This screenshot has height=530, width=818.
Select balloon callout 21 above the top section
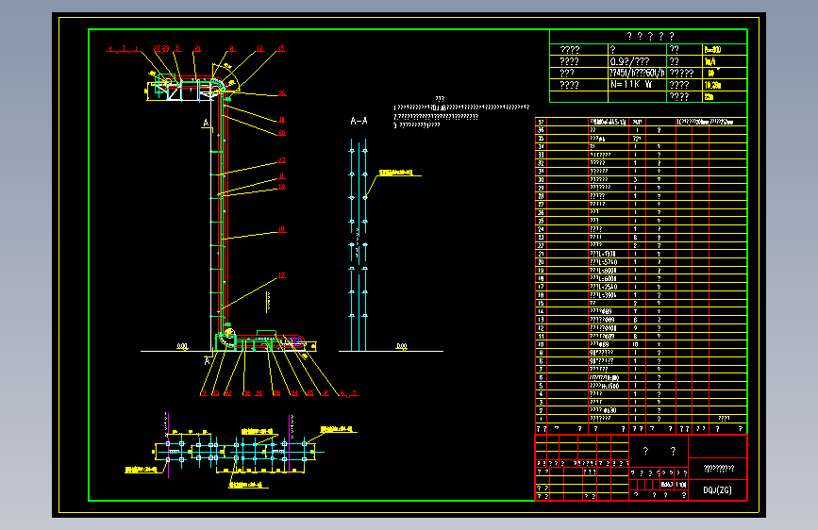click(x=198, y=48)
